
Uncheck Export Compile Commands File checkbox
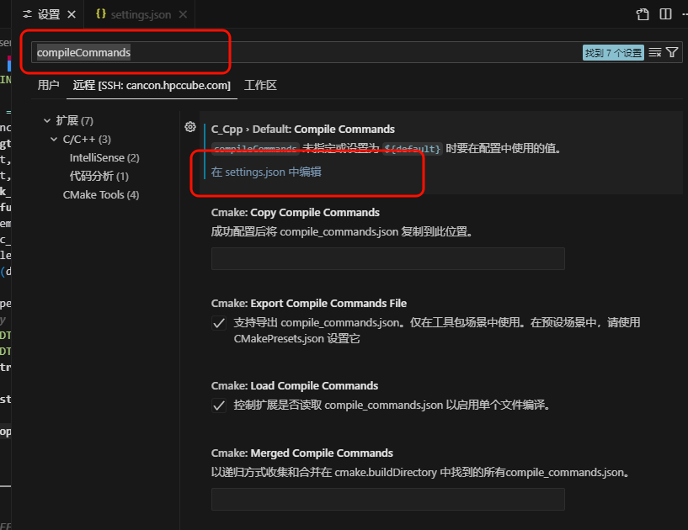tap(219, 324)
